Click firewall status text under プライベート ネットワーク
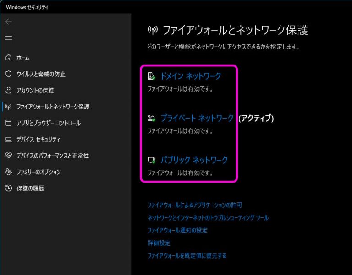Viewport: 352px width, 275px height. 180,131
